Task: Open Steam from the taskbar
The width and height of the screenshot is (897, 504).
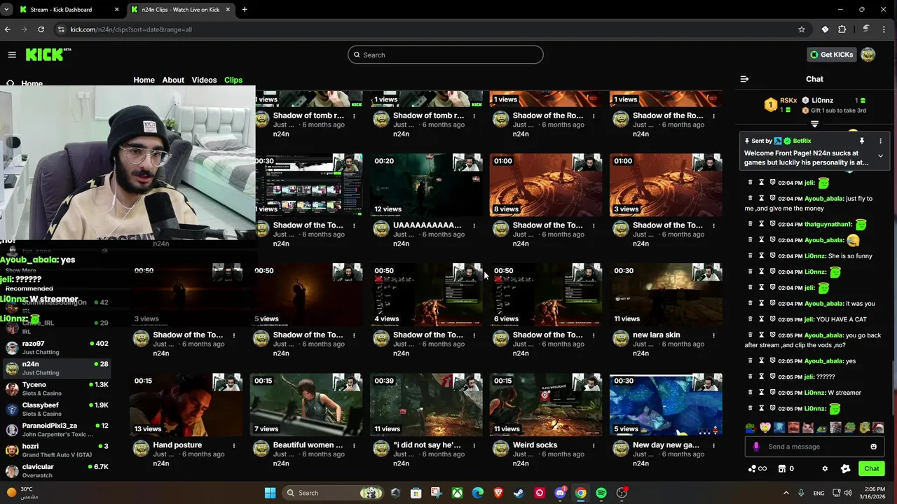Action: tap(518, 493)
